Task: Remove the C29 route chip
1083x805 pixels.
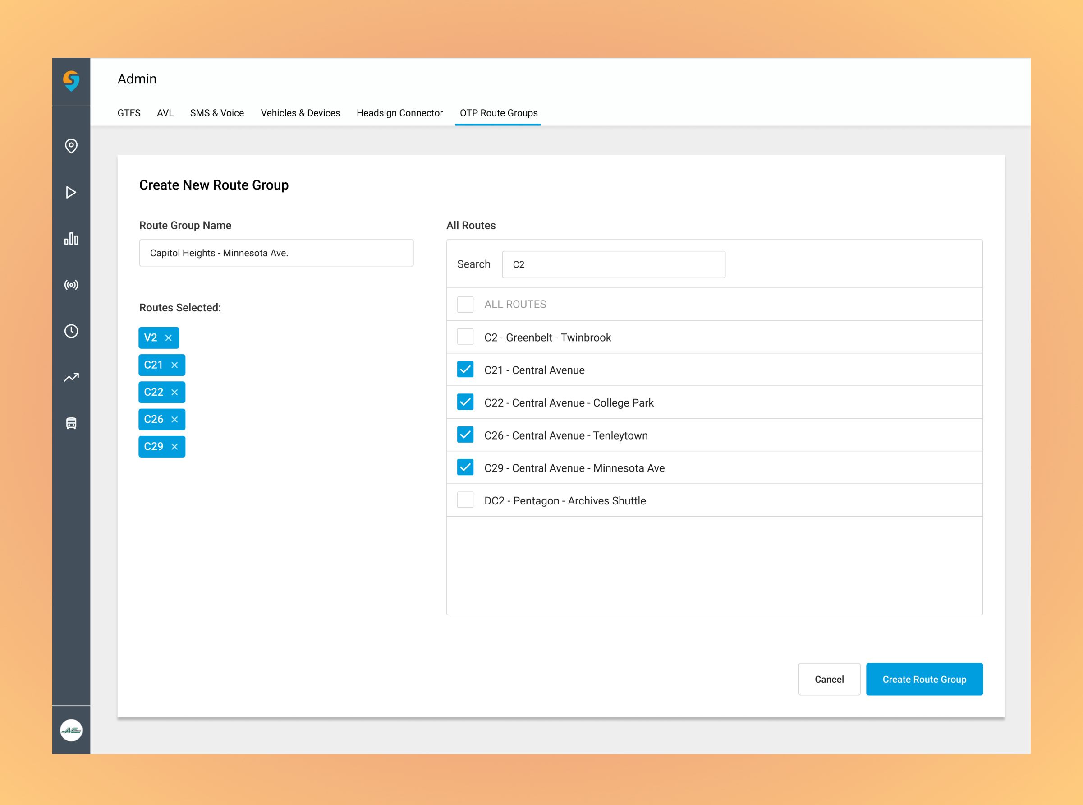Action: coord(174,447)
